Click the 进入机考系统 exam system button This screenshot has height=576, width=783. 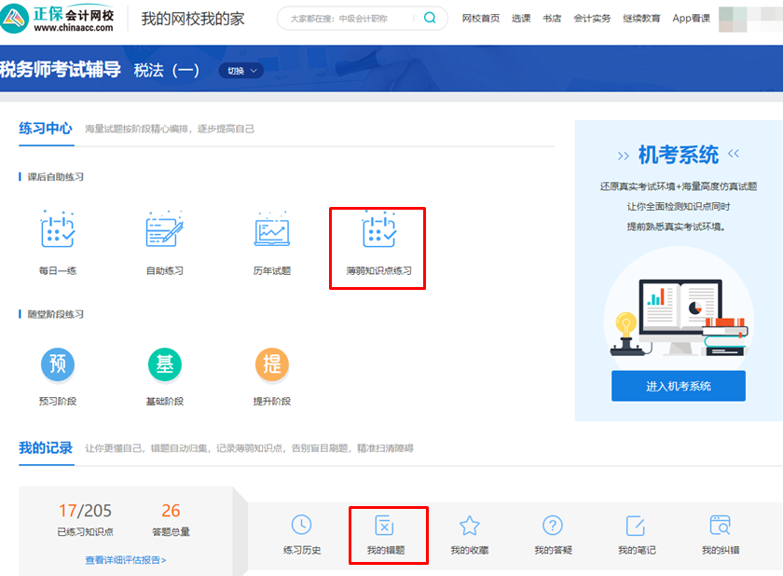[x=678, y=386]
